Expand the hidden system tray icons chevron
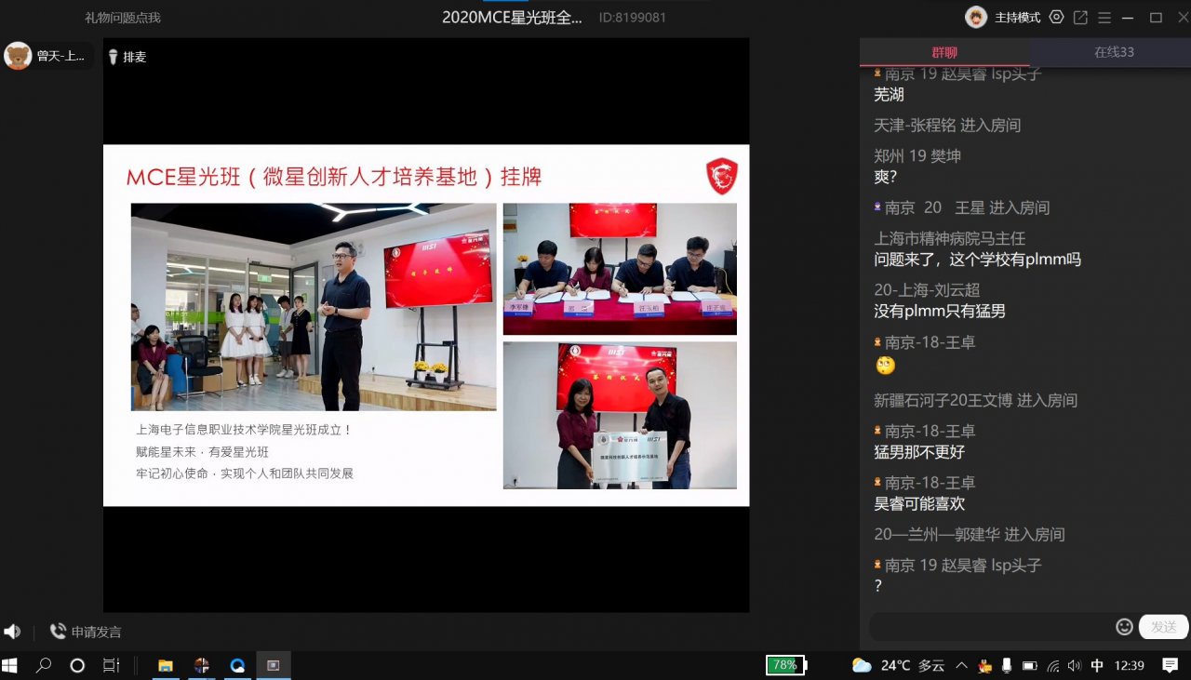Screen dimensions: 1191x680 [x=962, y=665]
